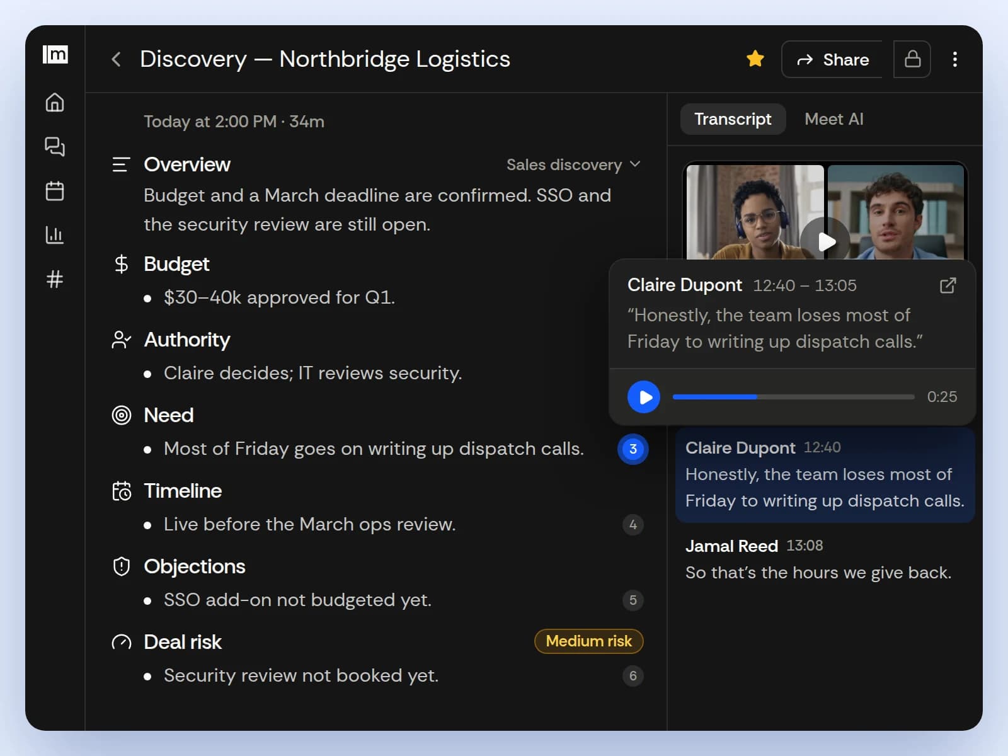Toggle the lock privacy button
The width and height of the screenshot is (1008, 756).
tap(912, 59)
